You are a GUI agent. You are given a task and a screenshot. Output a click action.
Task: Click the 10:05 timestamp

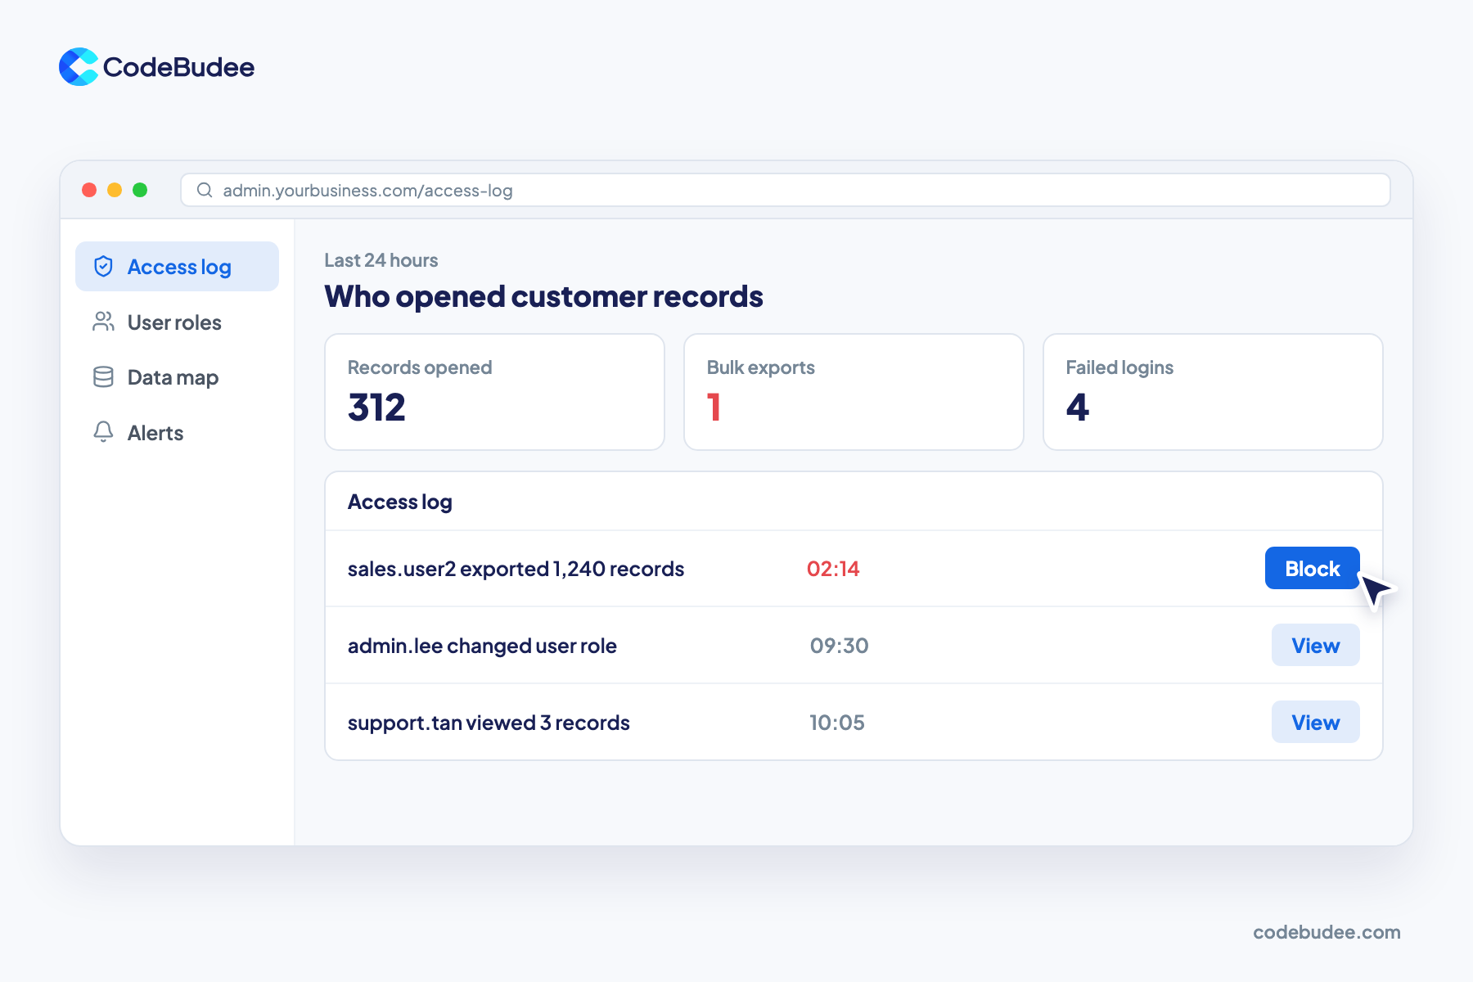click(837, 723)
